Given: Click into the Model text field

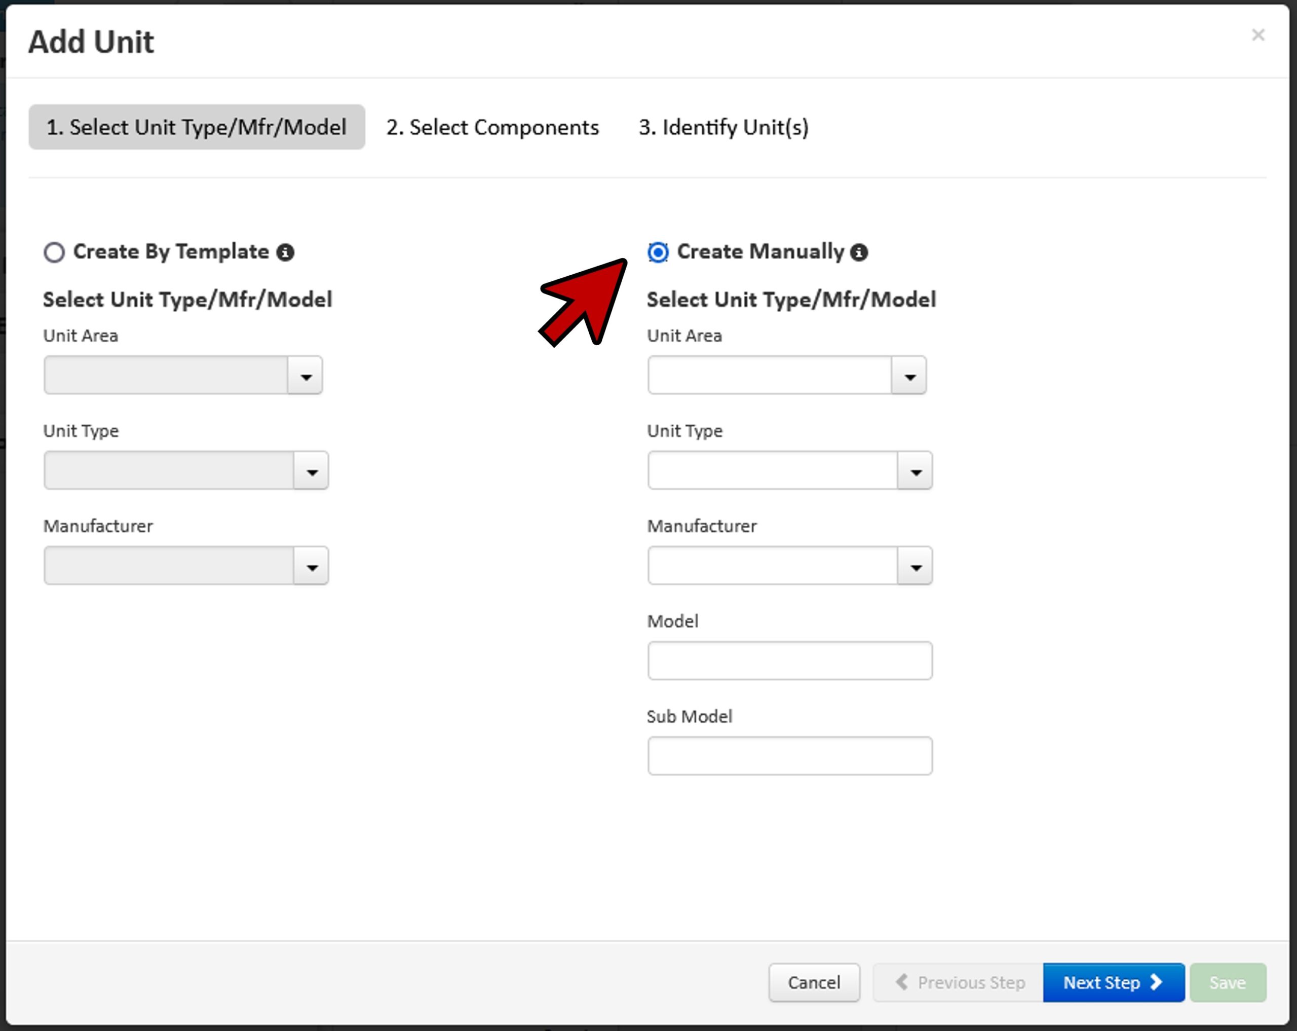Looking at the screenshot, I should (789, 661).
